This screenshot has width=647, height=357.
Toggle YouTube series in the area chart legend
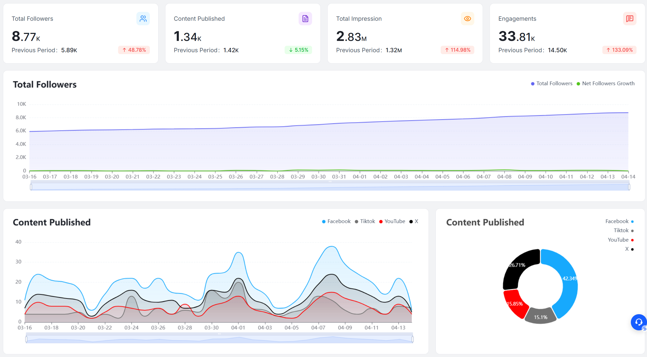tap(392, 221)
